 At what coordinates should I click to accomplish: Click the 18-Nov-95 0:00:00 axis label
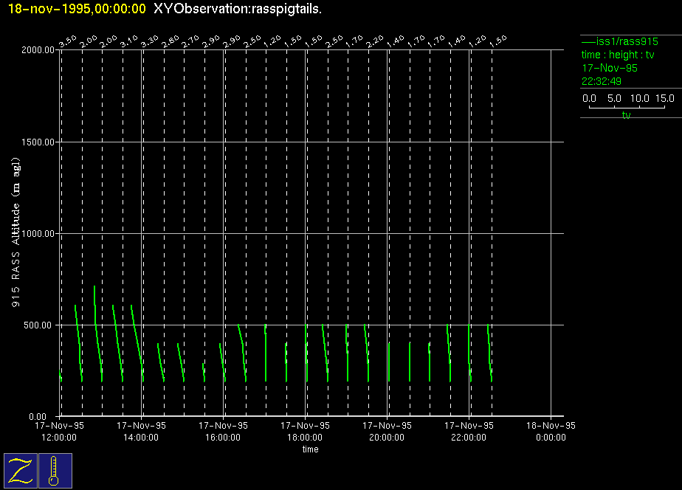551,431
